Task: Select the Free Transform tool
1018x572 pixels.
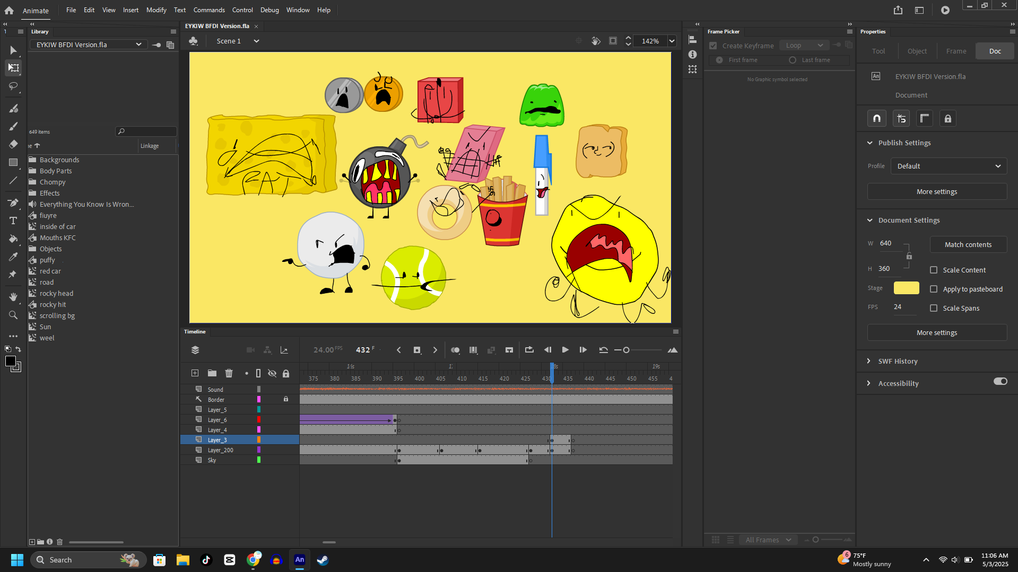Action: (13, 68)
